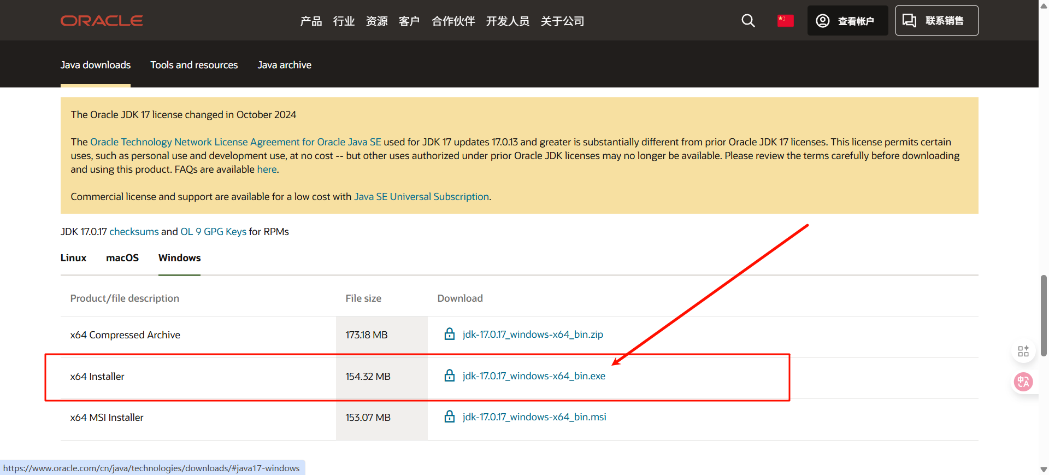
Task: Open the search magnifier icon
Action: point(748,21)
